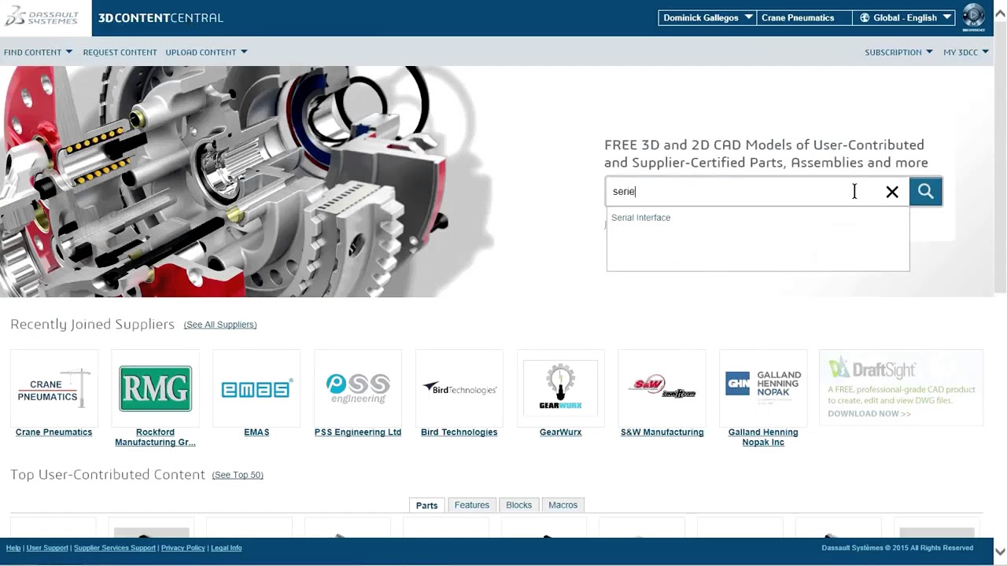The height and width of the screenshot is (566, 1007).
Task: Switch to the Blocks tab
Action: coord(518,505)
